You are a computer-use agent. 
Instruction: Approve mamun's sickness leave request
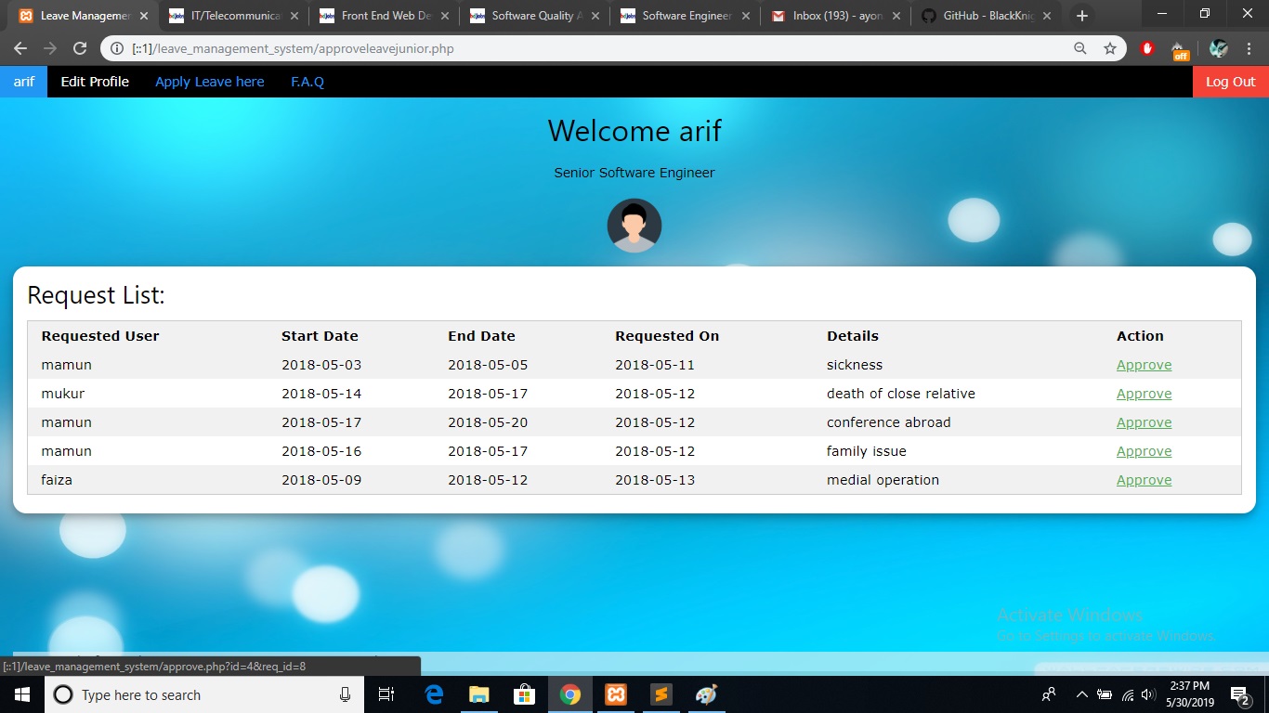pos(1144,365)
